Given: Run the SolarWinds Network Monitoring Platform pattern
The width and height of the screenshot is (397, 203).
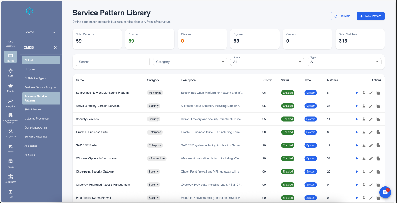Looking at the screenshot, I should (357, 93).
